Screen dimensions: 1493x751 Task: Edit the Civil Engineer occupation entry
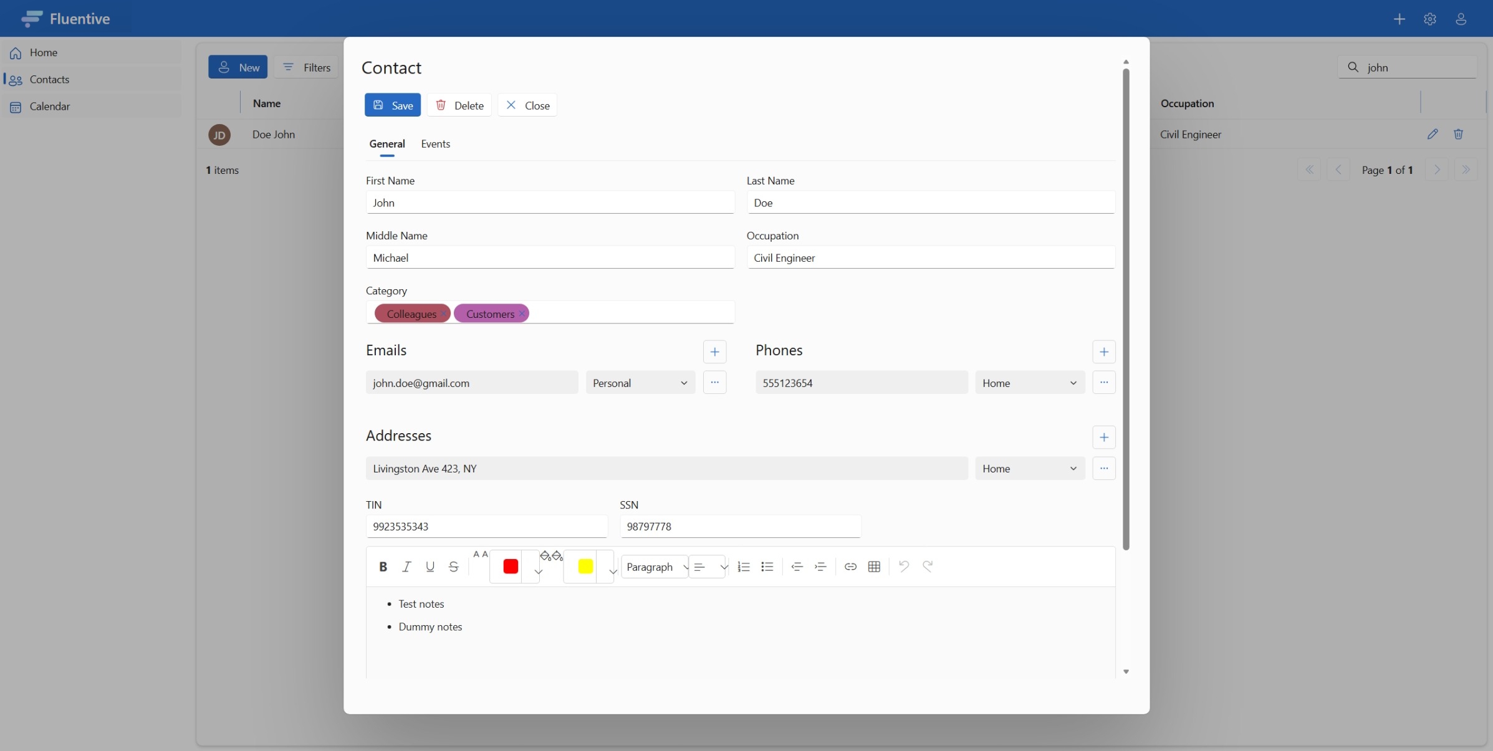click(x=1433, y=134)
